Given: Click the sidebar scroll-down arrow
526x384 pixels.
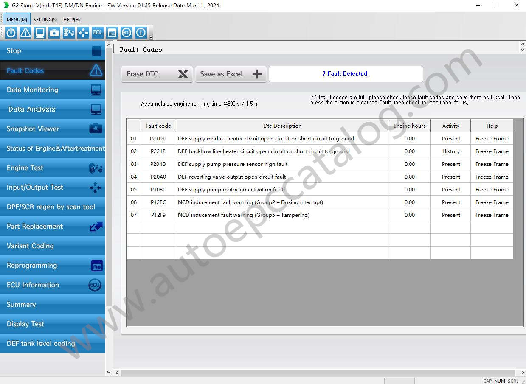Looking at the screenshot, I should point(109,373).
